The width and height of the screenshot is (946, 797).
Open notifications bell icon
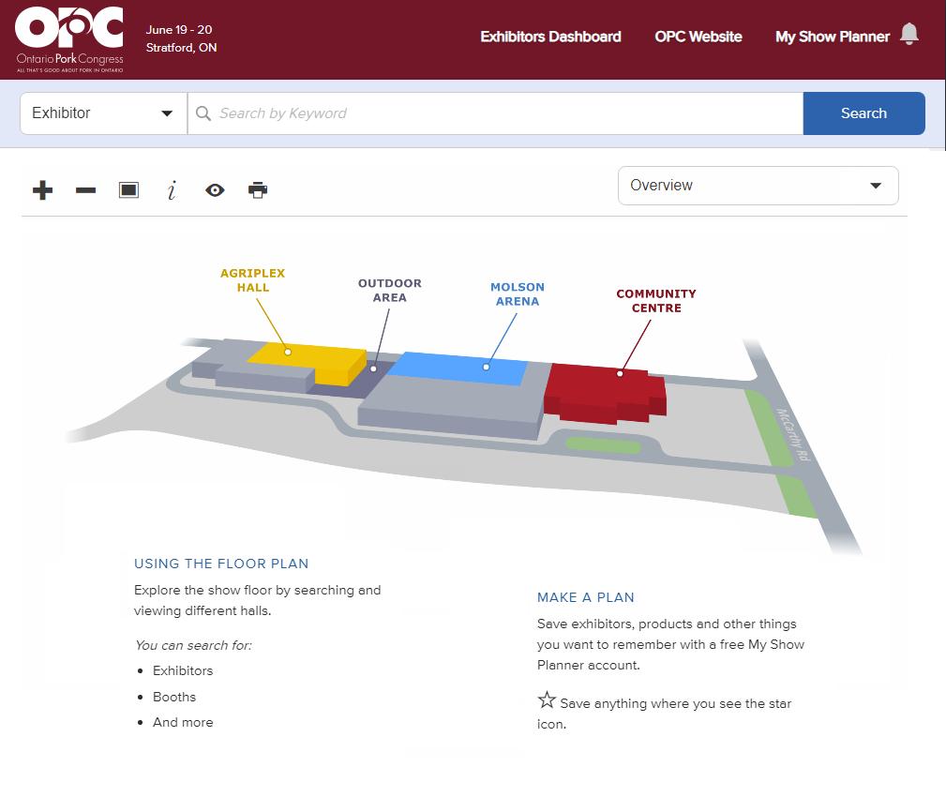(909, 34)
